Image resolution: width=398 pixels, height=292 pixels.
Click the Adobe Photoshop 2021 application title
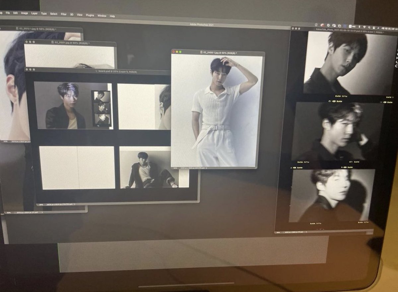202,24
